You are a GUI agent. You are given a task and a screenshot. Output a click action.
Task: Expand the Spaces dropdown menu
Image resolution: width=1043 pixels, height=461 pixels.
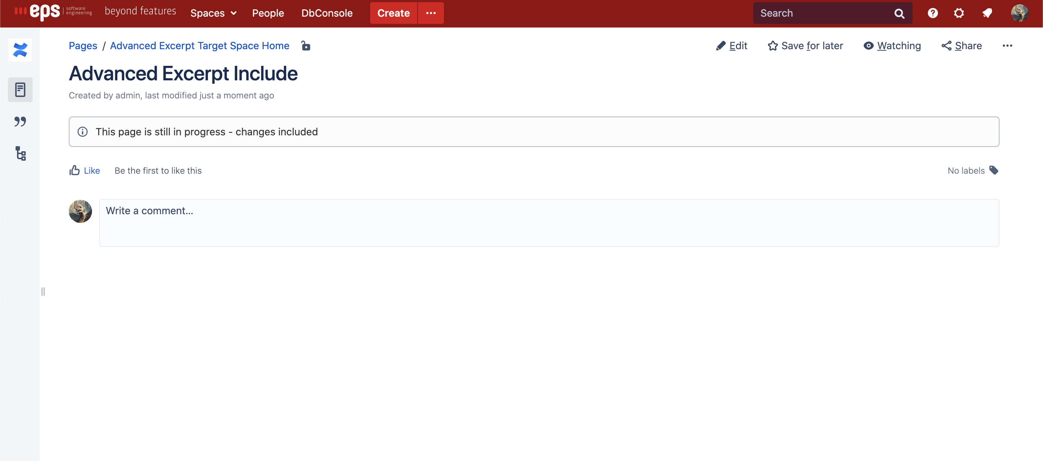point(213,13)
